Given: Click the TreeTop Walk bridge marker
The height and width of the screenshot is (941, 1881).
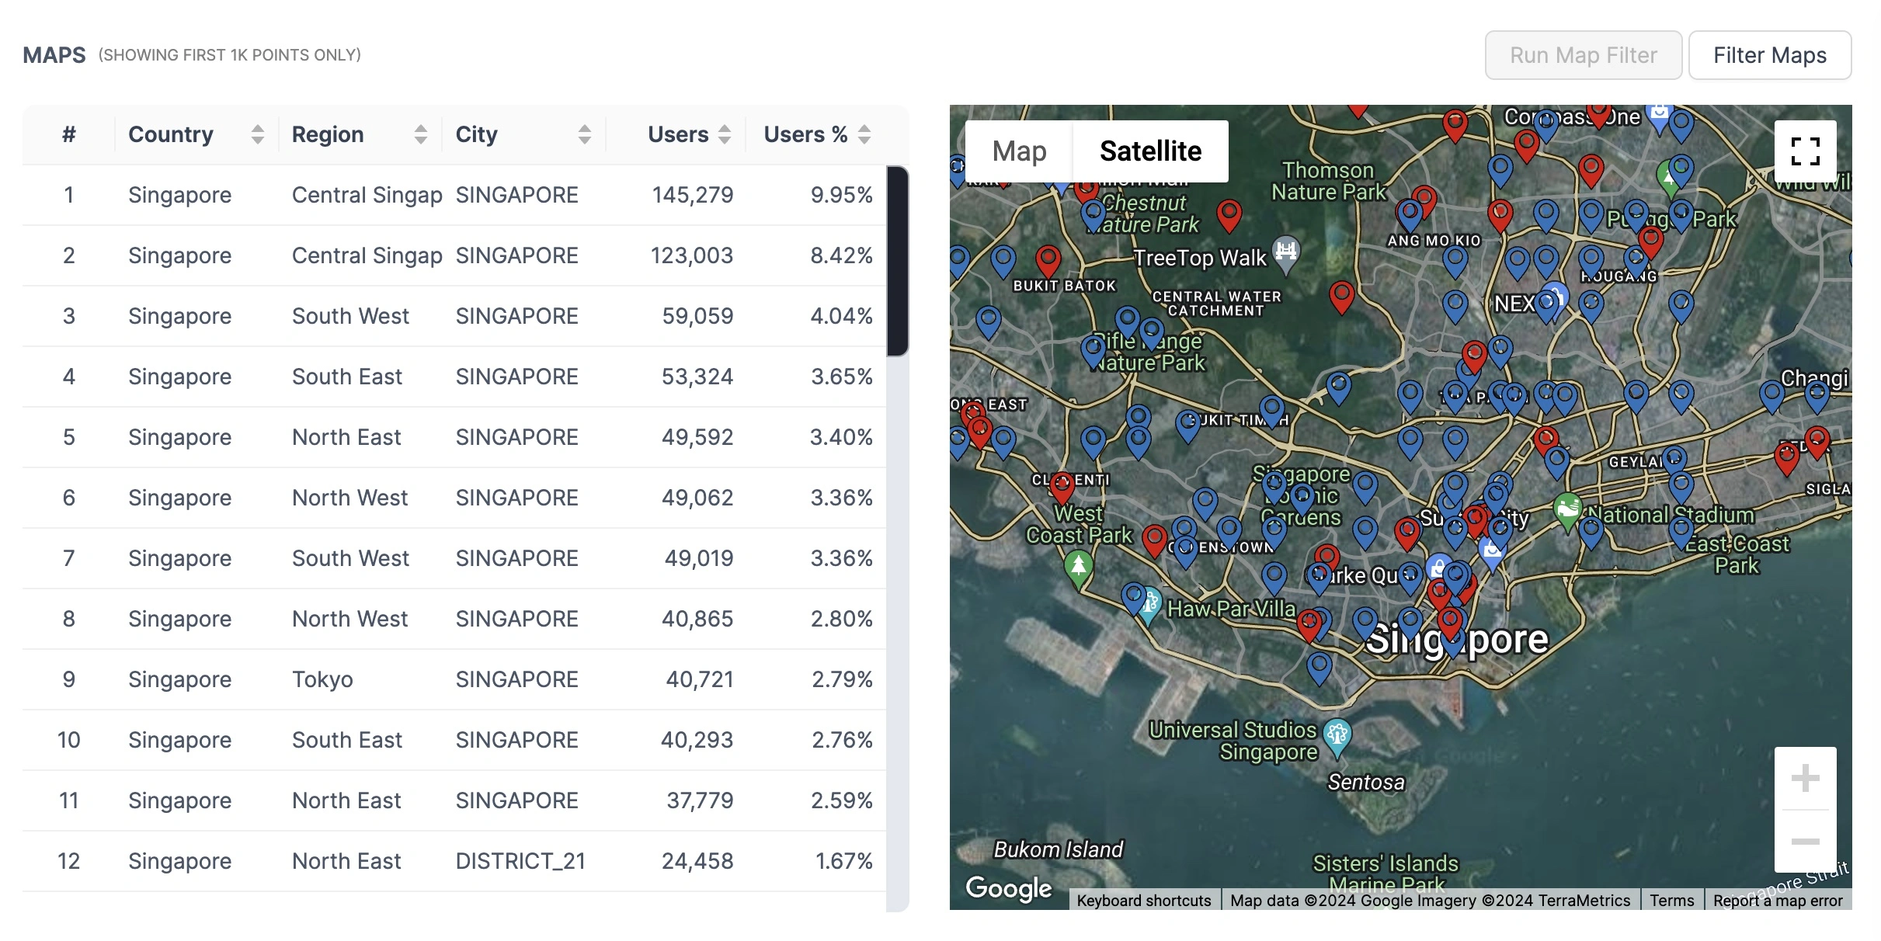Looking at the screenshot, I should pyautogui.click(x=1286, y=253).
